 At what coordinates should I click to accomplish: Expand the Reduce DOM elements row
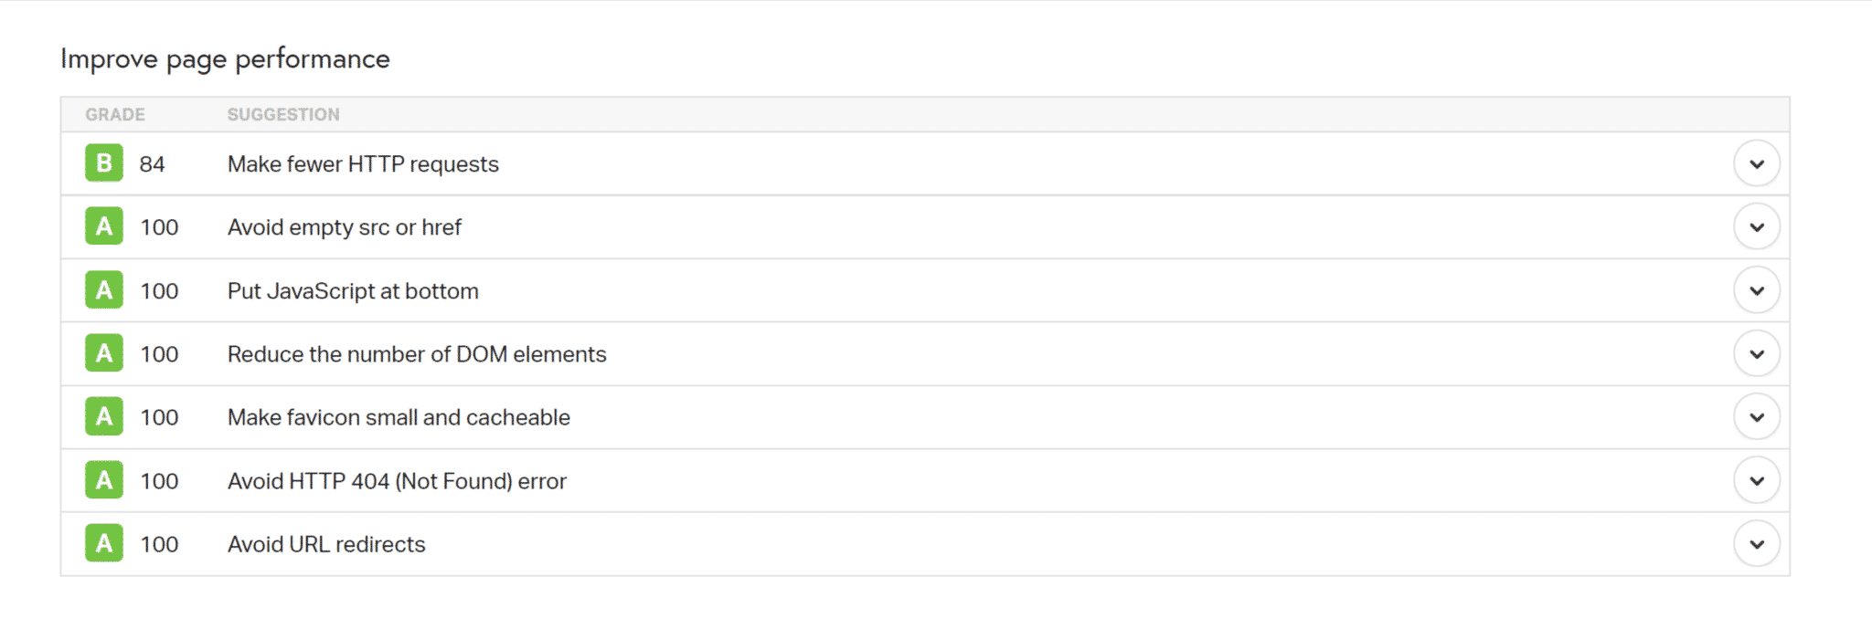(x=1757, y=353)
